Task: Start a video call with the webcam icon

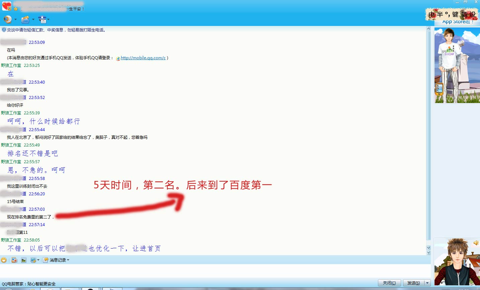Action: pyautogui.click(x=7, y=19)
